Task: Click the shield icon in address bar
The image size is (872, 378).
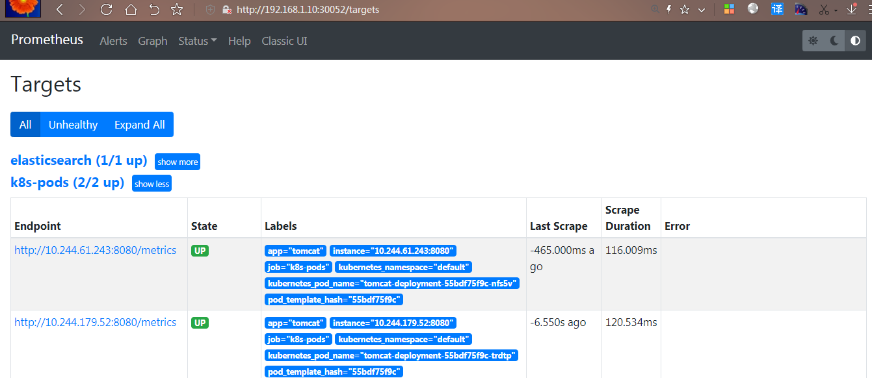Action: click(x=209, y=10)
